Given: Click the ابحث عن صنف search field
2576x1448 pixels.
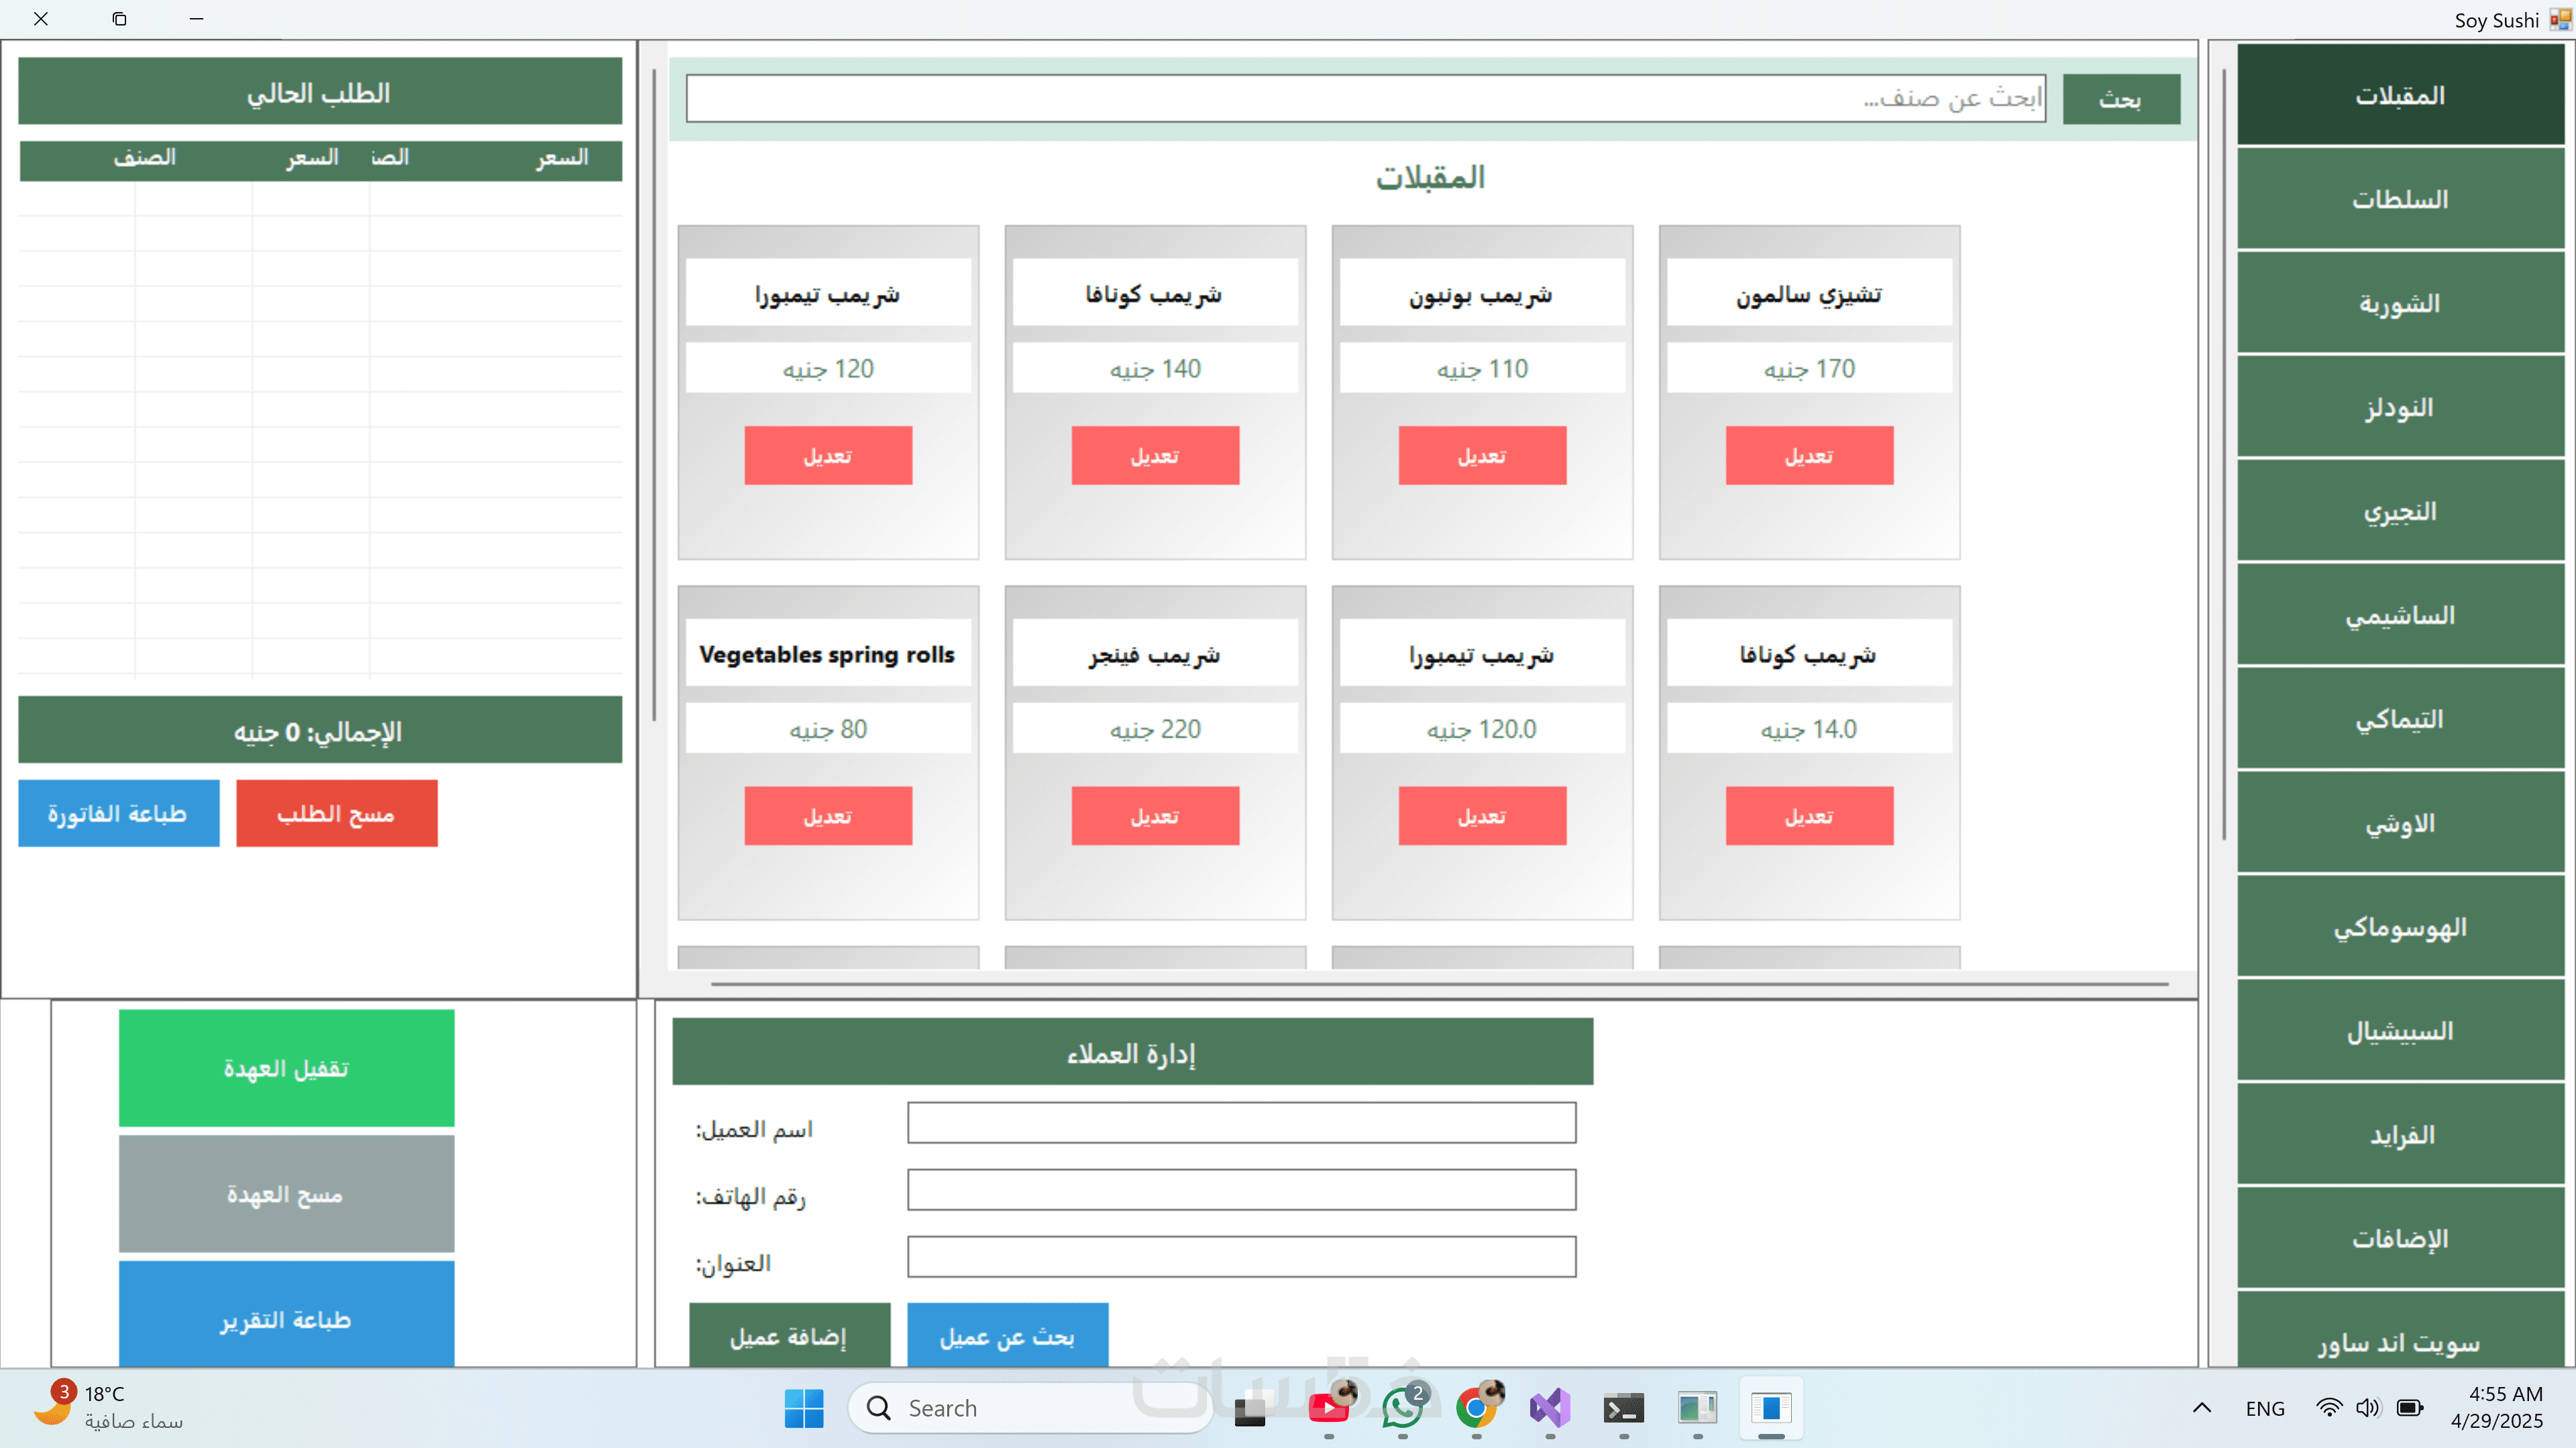Looking at the screenshot, I should 1365,98.
